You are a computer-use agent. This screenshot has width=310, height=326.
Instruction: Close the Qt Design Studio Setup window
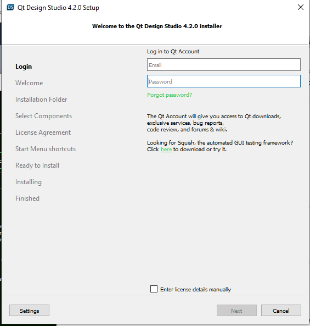(301, 7)
